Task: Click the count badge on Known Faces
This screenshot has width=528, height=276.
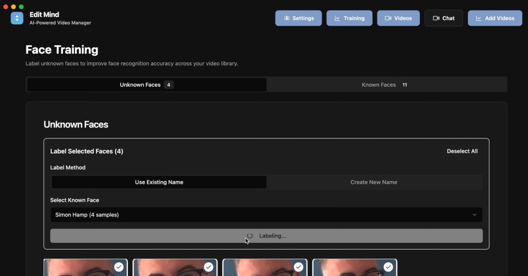Action: (404, 85)
